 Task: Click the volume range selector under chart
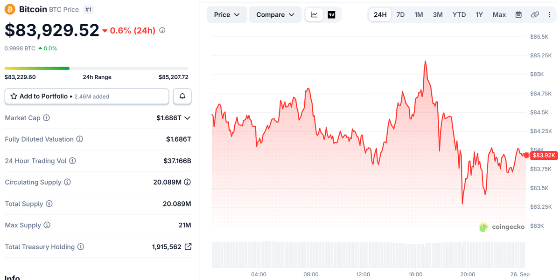[369, 255]
